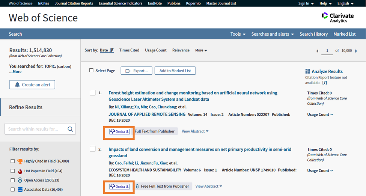This screenshot has height=196, width=366.
Task: Open the English language dropdown
Action: (345, 3)
